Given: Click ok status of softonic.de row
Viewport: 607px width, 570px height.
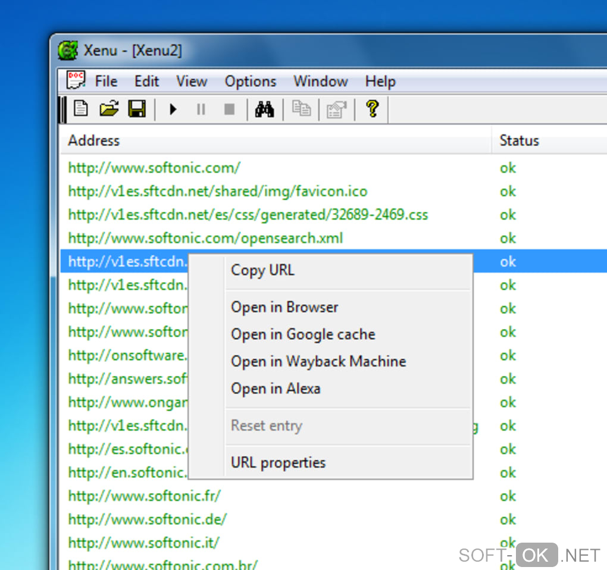Looking at the screenshot, I should (508, 519).
